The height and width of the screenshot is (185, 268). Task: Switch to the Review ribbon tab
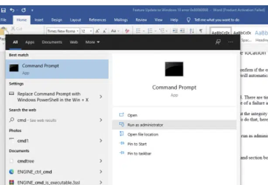click(x=141, y=20)
